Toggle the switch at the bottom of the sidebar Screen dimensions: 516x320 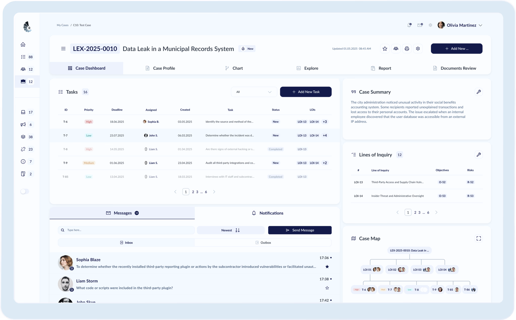pyautogui.click(x=25, y=191)
